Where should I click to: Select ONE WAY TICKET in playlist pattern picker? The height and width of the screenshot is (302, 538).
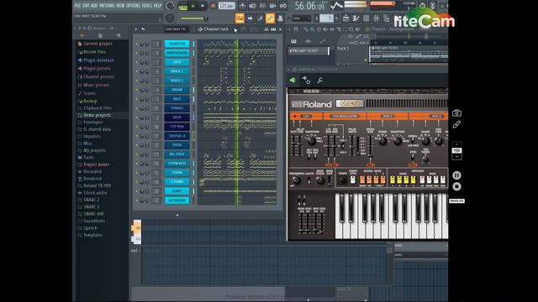308,50
